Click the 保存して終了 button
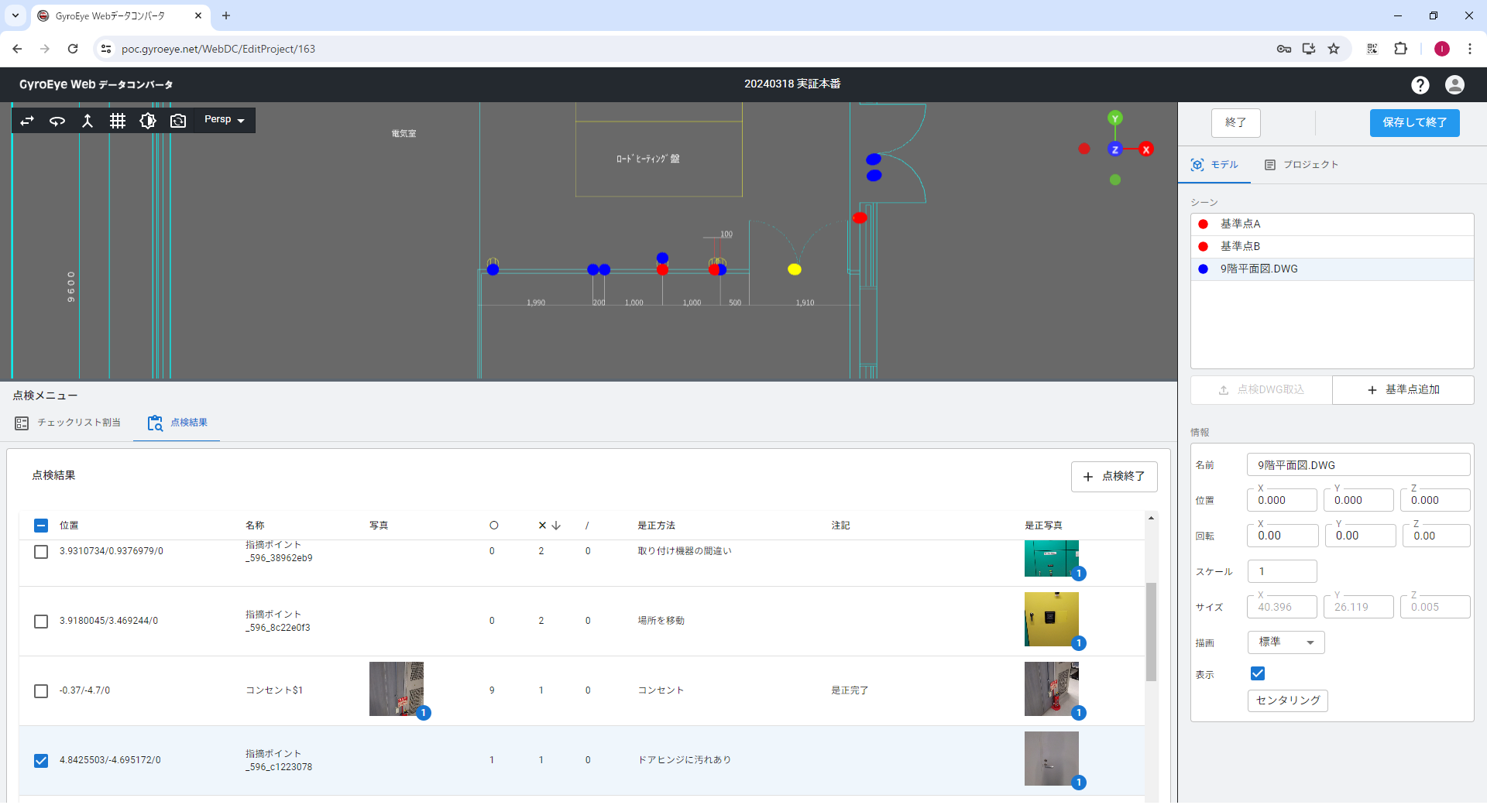 1414,122
